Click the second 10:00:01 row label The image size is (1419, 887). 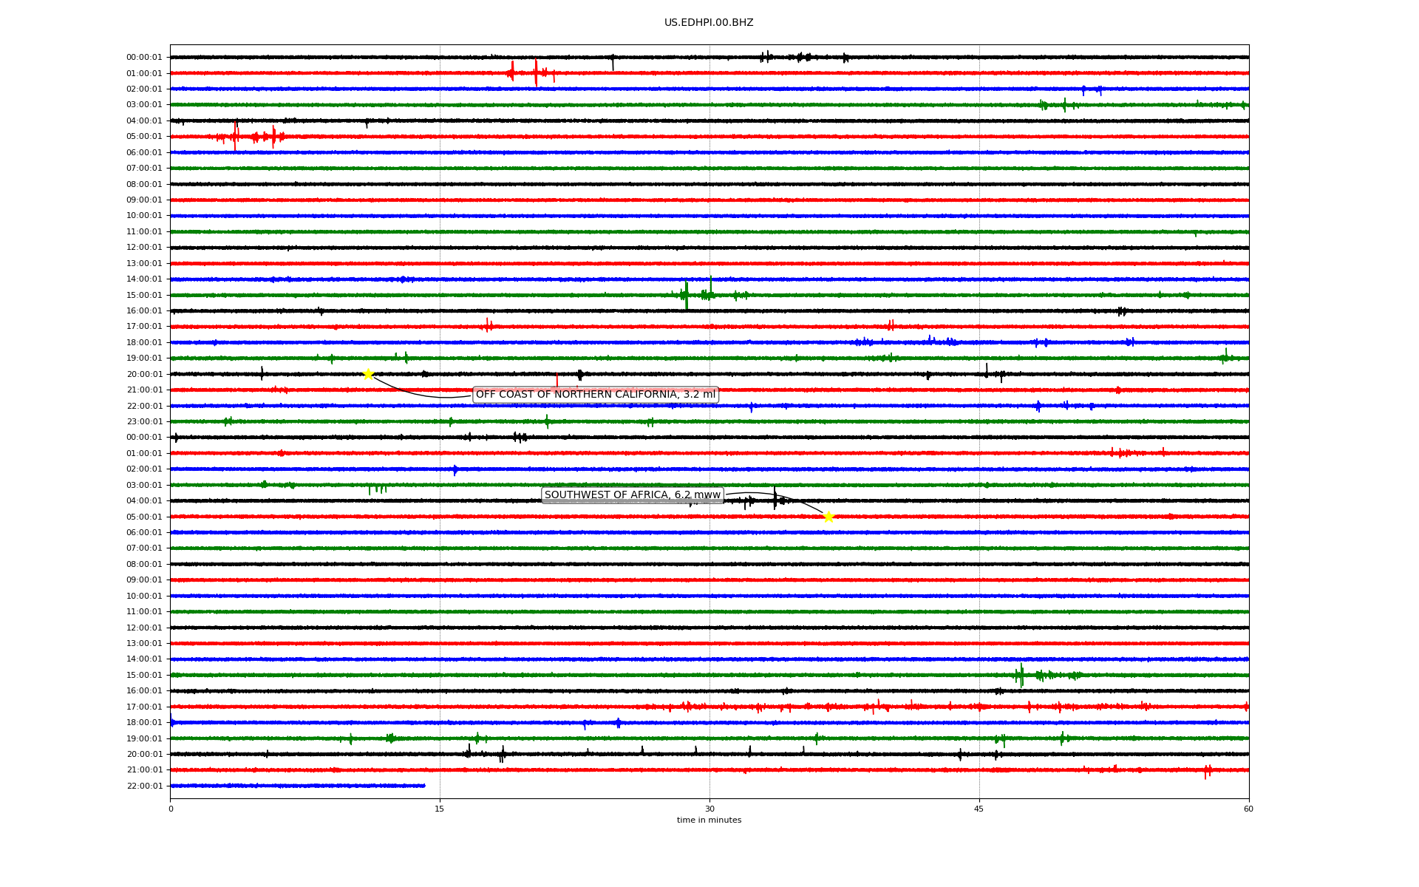(x=144, y=596)
